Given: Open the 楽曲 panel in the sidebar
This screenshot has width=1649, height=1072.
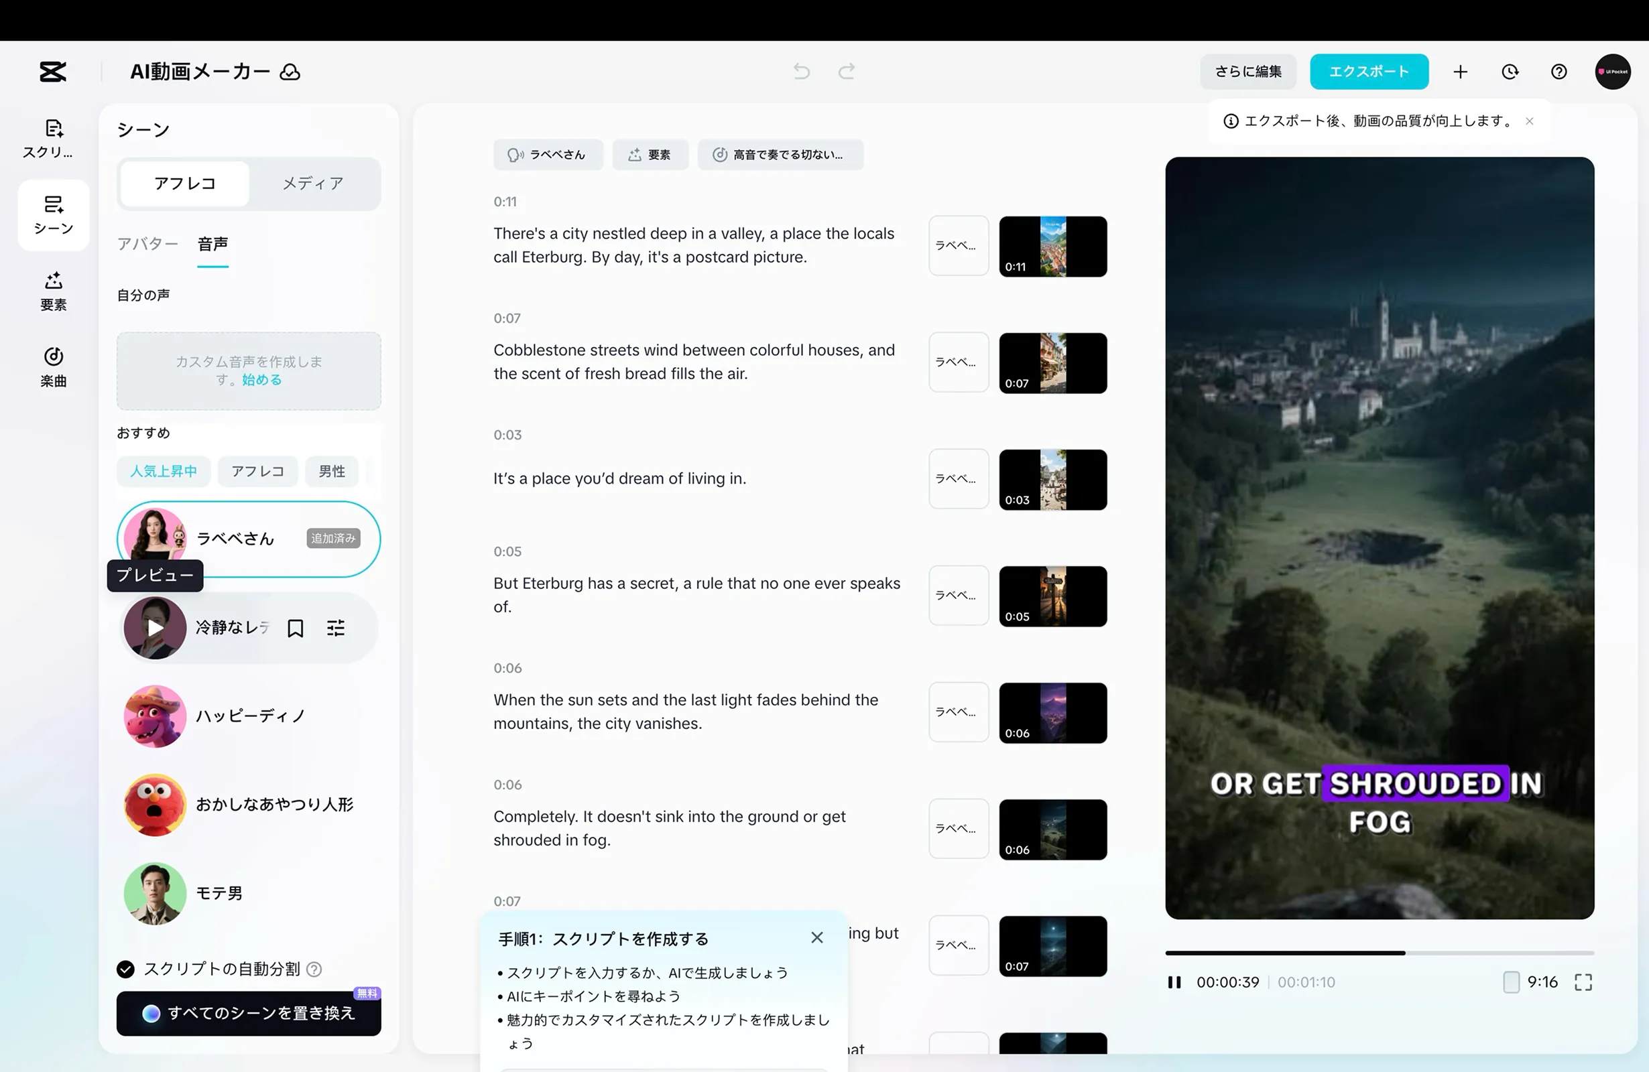Looking at the screenshot, I should (53, 367).
